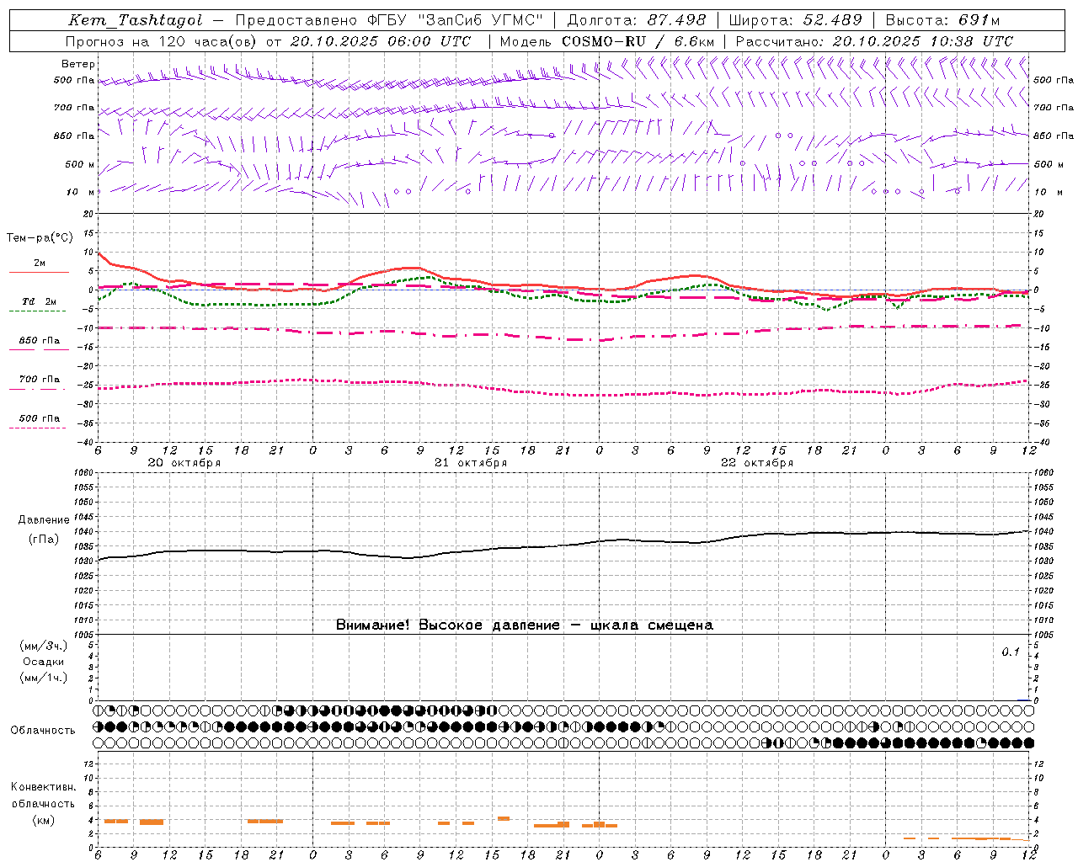Click the Широта: 52.489 value
1078x862 pixels.
point(795,20)
